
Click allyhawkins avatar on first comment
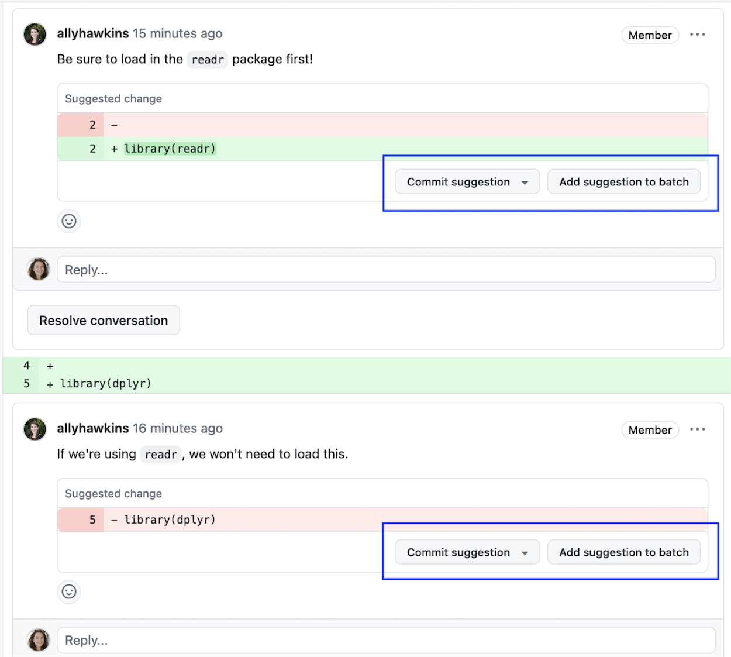(35, 35)
